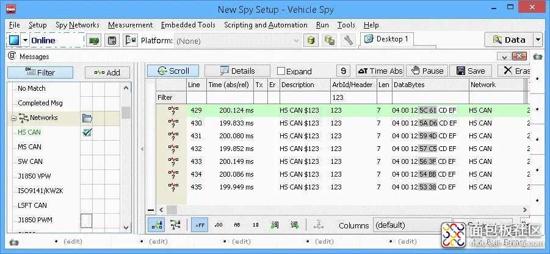Click the message icon on line 431

pyautogui.click(x=173, y=136)
